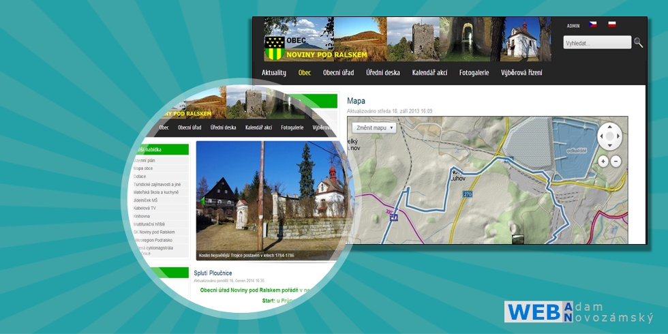668x334 pixels.
Task: Click the green previous arrow on slideshow
Action: [x=202, y=200]
